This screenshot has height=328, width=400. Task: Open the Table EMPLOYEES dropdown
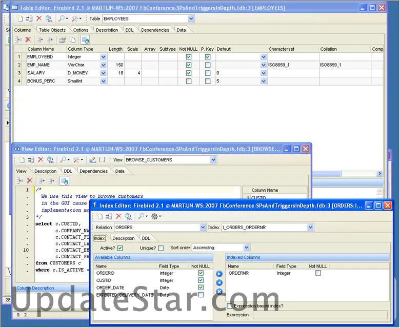[191, 18]
